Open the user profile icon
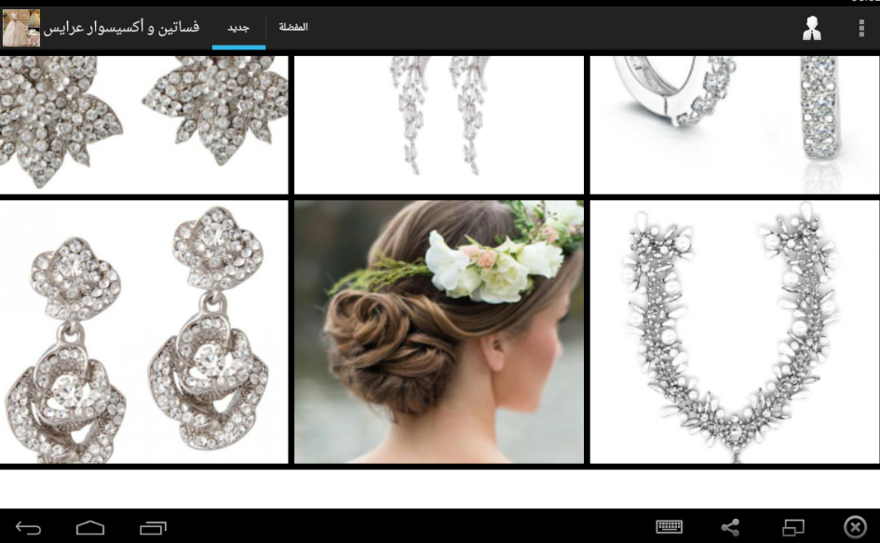The height and width of the screenshot is (543, 880). pos(811,28)
